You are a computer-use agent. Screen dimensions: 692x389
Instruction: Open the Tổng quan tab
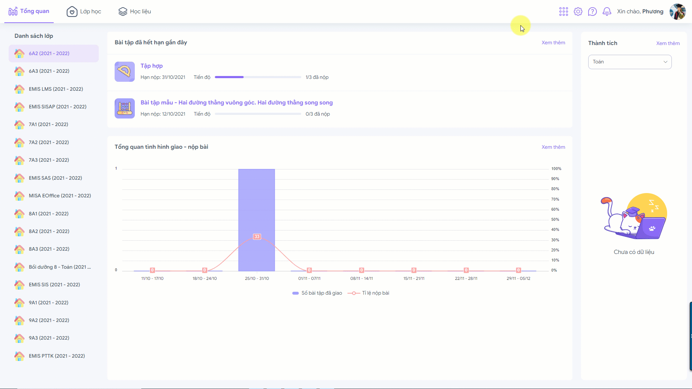click(x=29, y=12)
